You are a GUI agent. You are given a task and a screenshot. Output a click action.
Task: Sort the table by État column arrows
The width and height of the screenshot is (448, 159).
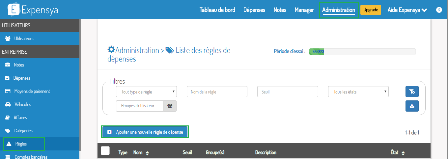pos(403,153)
